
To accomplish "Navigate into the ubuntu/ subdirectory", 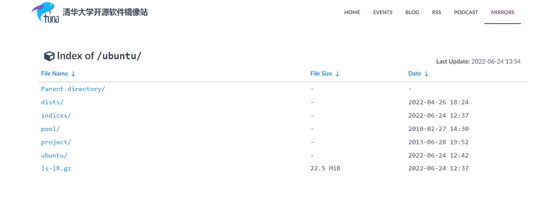I will click(54, 155).
